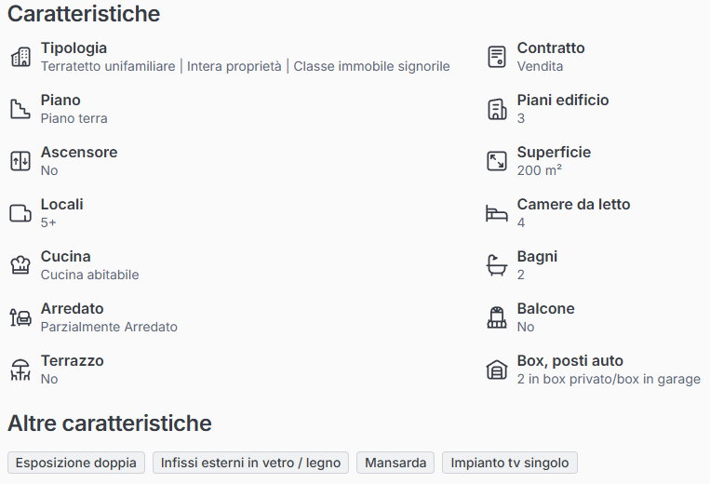
Task: Click the building floors icon beside Piani edificio
Action: point(497,109)
